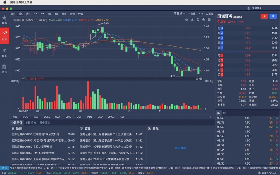Viewport: 280px width, 175px height.
Task: Click the expand panel icon above chart
Action: click(x=209, y=20)
